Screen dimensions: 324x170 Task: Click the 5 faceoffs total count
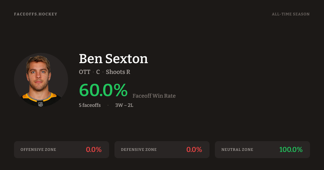(90, 105)
